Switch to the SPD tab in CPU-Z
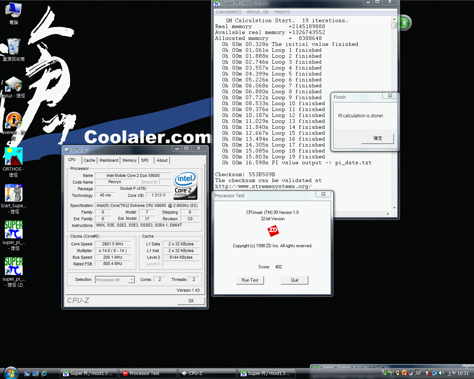 click(145, 160)
